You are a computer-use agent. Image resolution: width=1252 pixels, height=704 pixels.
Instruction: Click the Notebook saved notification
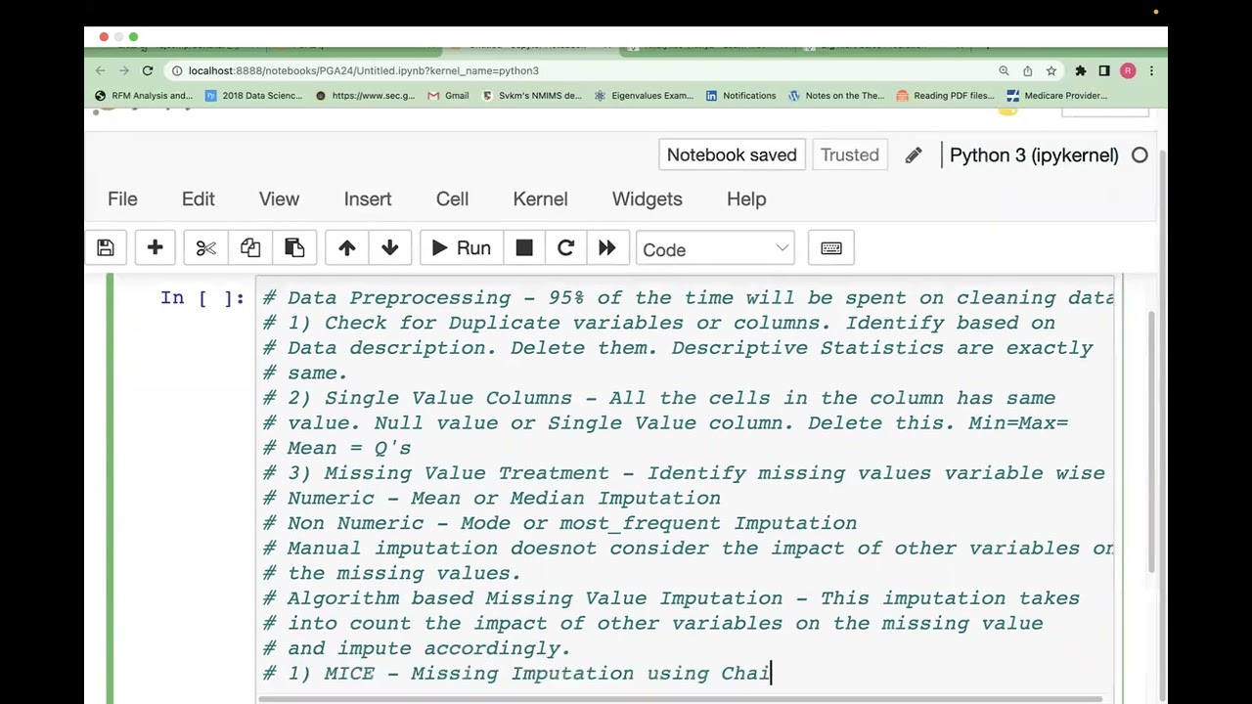point(732,154)
